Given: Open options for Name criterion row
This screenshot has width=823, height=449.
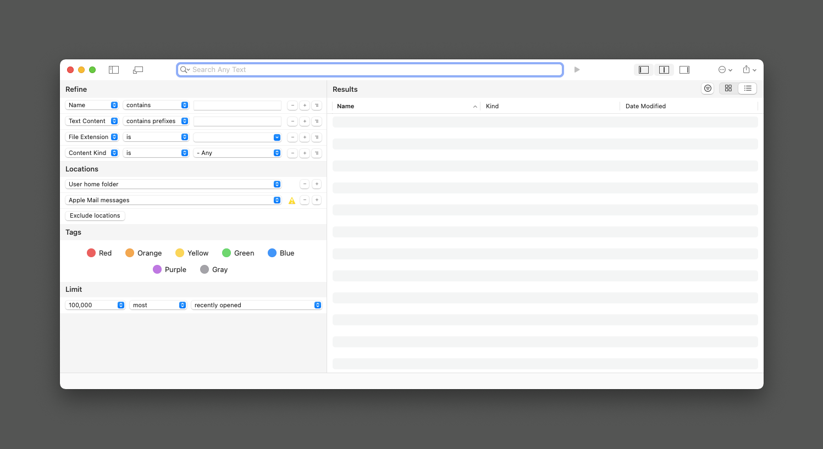Looking at the screenshot, I should [x=317, y=105].
